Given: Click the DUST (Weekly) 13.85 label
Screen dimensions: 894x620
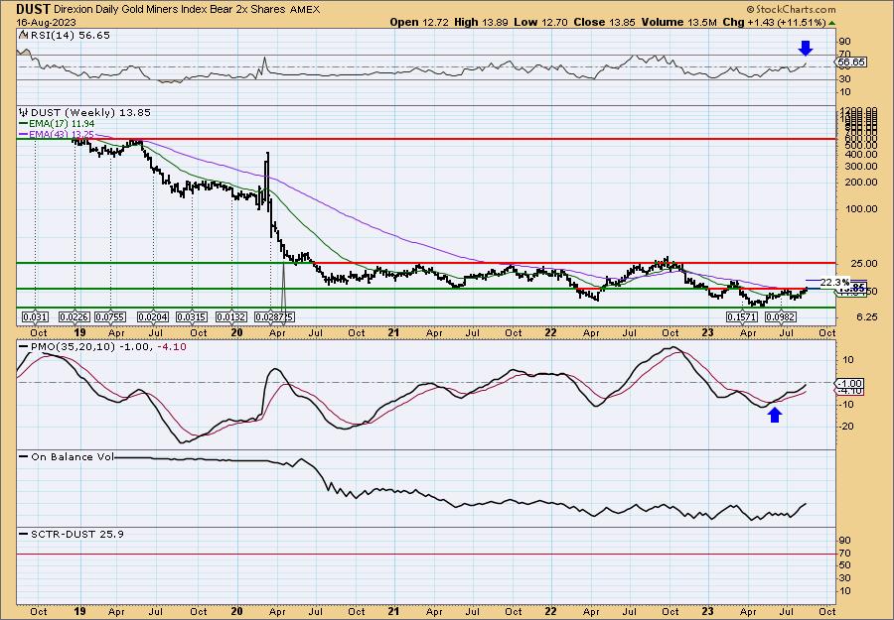Looking at the screenshot, I should tap(90, 113).
